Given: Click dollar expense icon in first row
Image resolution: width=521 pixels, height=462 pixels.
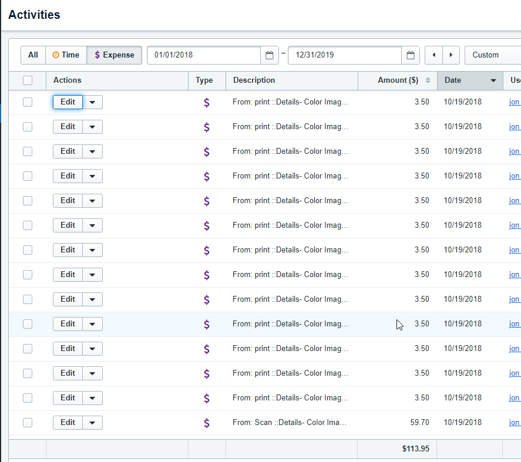Looking at the screenshot, I should pos(206,102).
